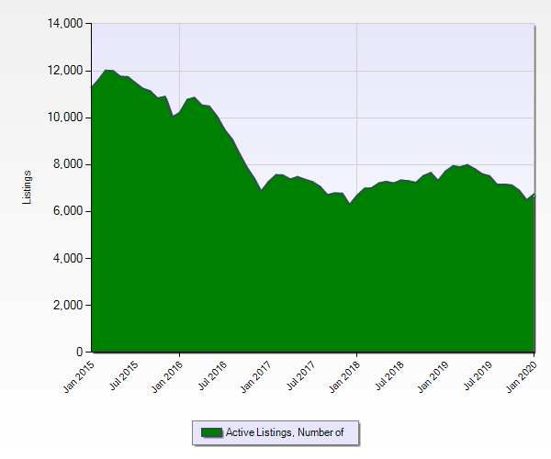Select the 2,000 y-axis label
The height and width of the screenshot is (459, 551).
pyautogui.click(x=67, y=305)
